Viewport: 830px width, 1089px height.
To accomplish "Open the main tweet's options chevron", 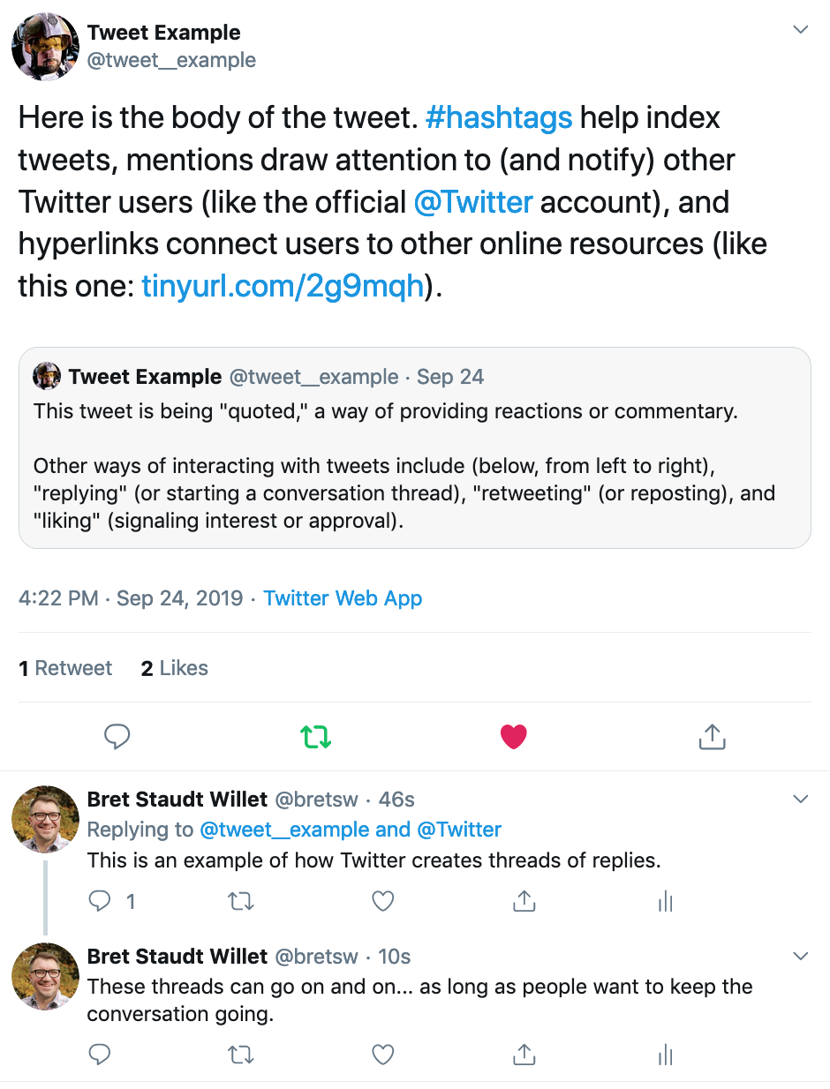I will pos(801,30).
